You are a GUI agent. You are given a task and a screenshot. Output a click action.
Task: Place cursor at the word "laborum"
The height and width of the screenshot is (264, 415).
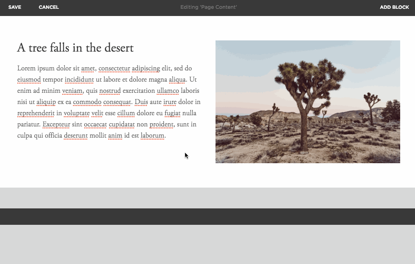tap(152, 136)
